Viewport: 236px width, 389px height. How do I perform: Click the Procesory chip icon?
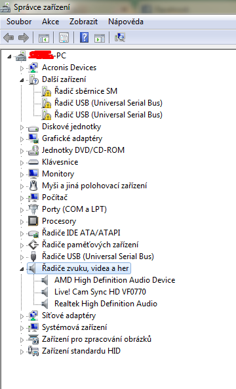(x=33, y=221)
